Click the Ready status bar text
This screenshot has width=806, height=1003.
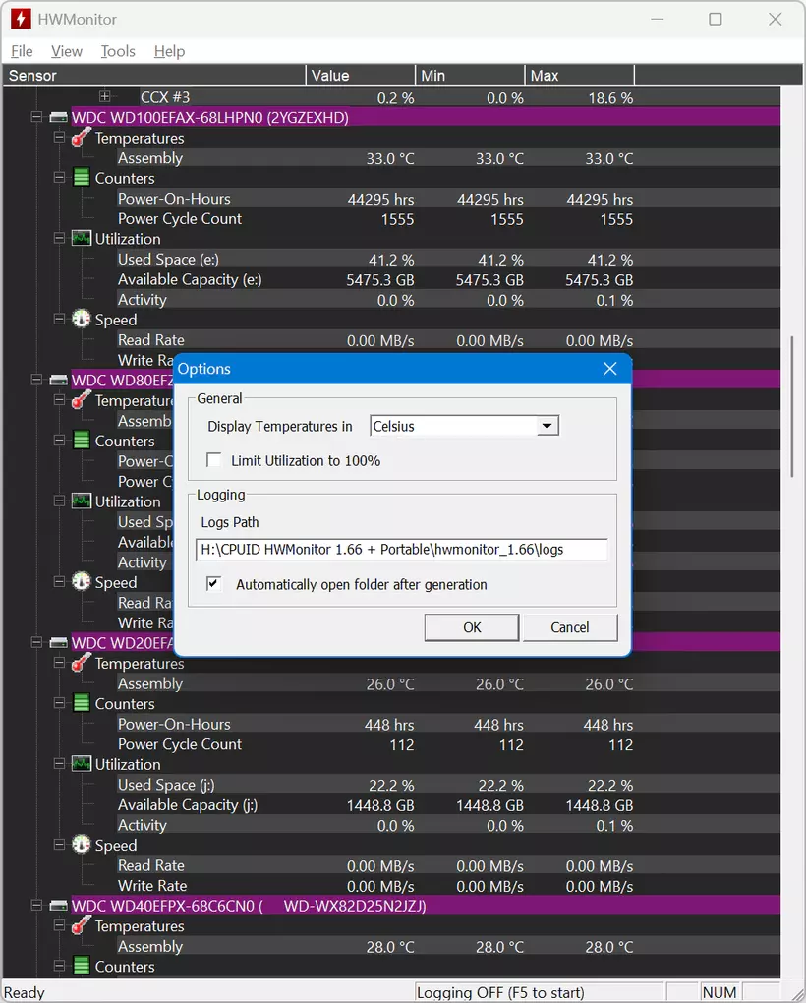[x=25, y=992]
